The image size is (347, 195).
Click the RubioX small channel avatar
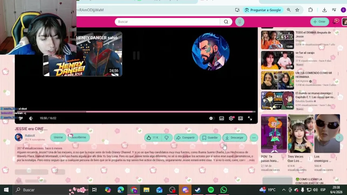(x=19, y=137)
